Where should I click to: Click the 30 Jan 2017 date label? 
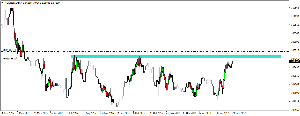coord(223,113)
